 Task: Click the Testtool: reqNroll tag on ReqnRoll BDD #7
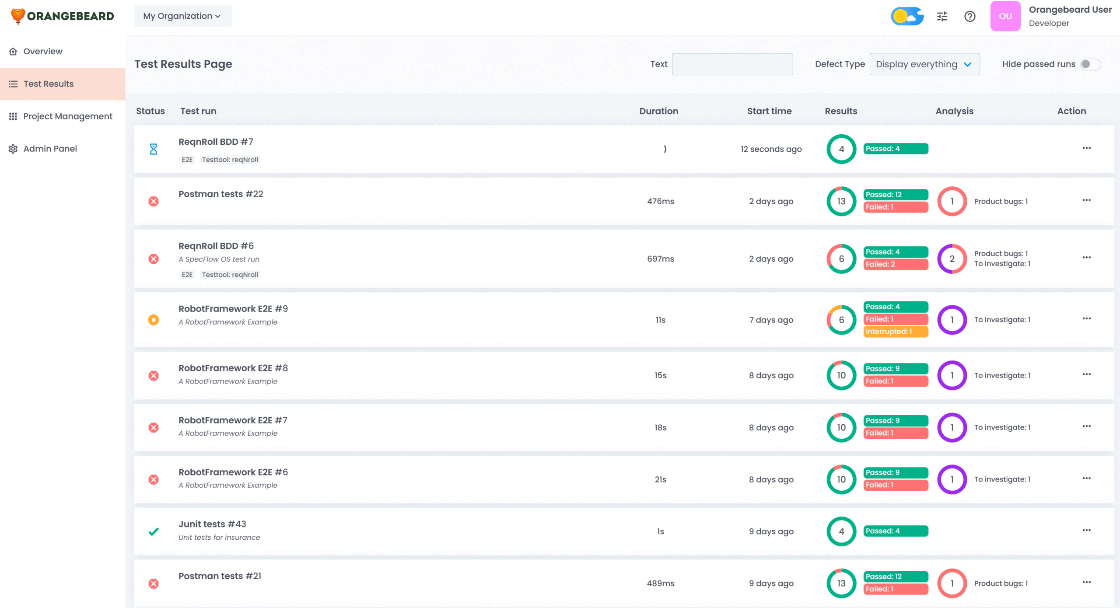[230, 160]
